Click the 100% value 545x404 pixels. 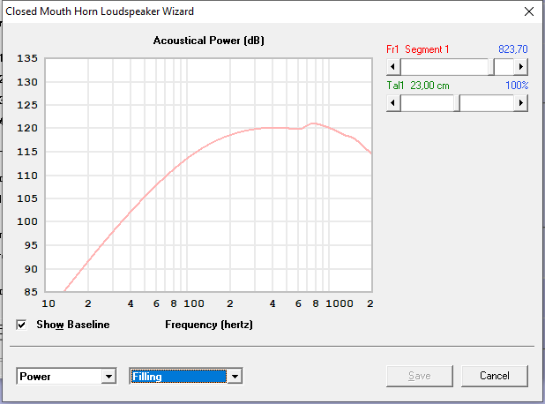pyautogui.click(x=517, y=86)
